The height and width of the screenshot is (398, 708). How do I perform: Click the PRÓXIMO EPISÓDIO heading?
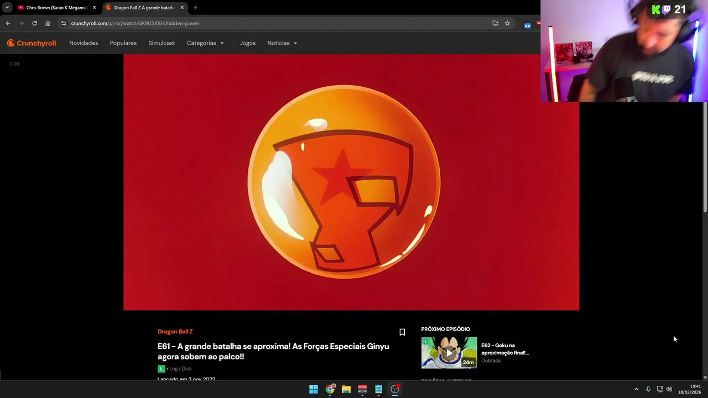click(x=445, y=329)
